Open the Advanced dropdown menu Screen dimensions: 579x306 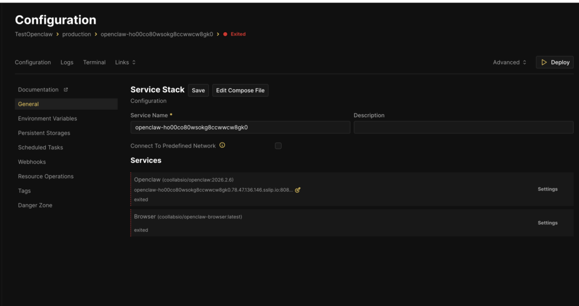(509, 62)
